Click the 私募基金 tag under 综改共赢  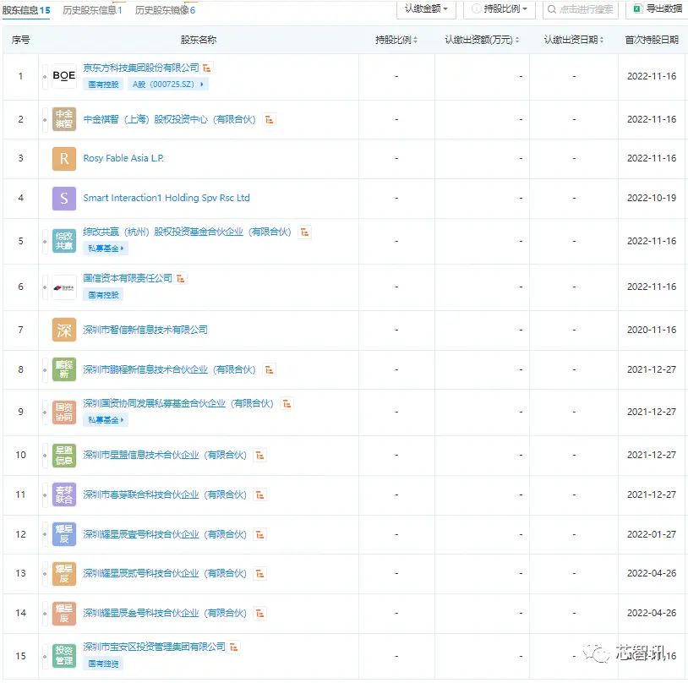click(x=106, y=249)
